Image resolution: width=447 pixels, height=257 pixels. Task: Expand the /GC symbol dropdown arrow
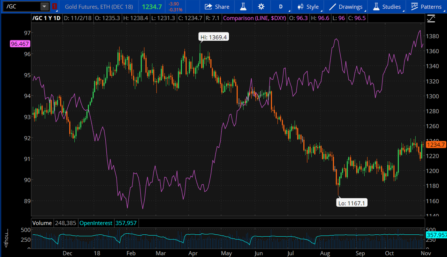pos(44,6)
